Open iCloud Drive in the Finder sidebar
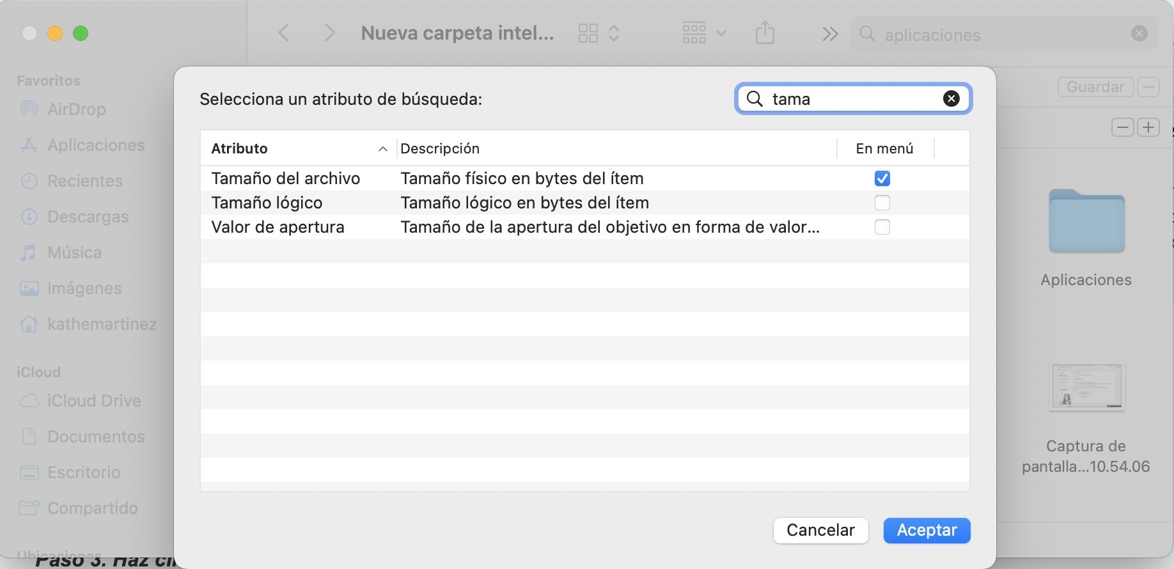 [80, 401]
